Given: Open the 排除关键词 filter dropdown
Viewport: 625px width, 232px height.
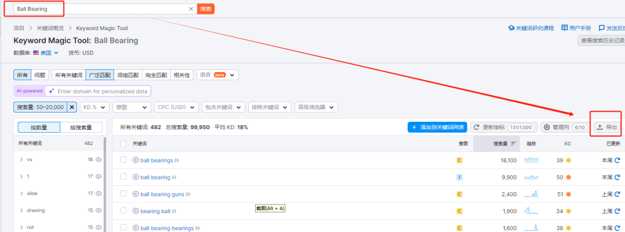Looking at the screenshot, I should (270, 107).
